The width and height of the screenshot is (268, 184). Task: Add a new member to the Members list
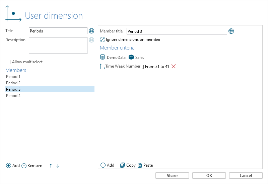click(x=13, y=166)
